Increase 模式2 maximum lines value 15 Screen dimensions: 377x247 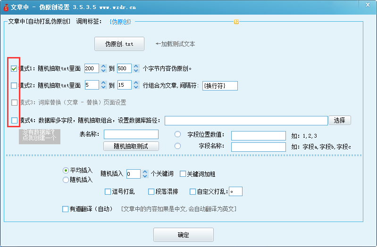click(136, 83)
